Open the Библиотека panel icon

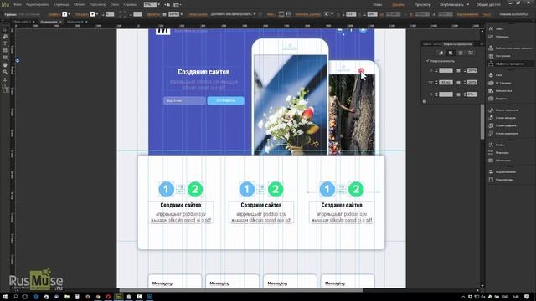(x=491, y=91)
